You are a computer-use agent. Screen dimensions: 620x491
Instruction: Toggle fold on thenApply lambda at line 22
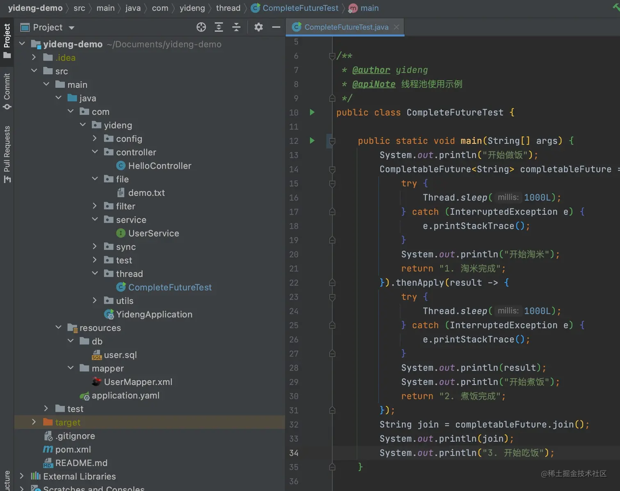coord(332,283)
